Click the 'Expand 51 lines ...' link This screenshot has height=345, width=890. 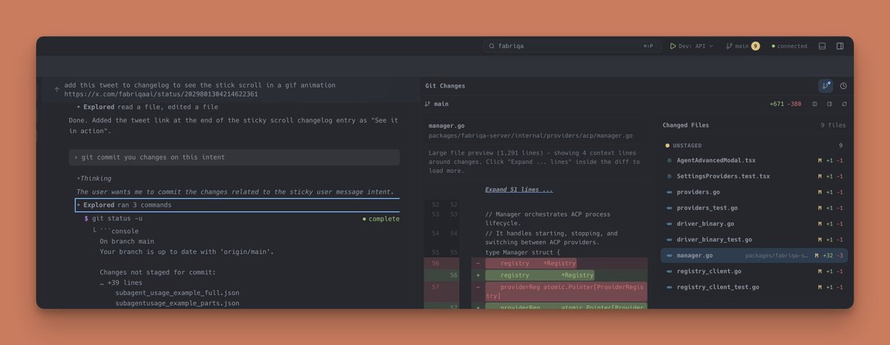click(518, 189)
